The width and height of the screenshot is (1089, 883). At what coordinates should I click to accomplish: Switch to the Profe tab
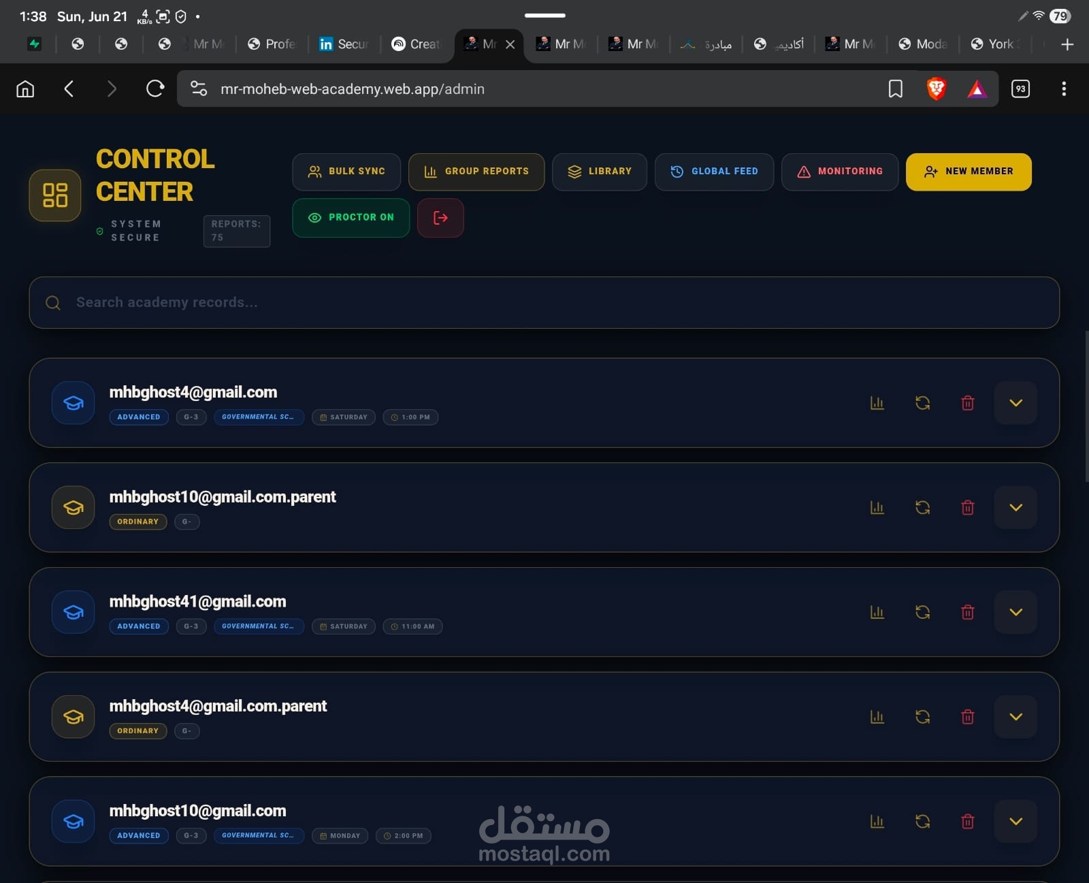pyautogui.click(x=272, y=44)
